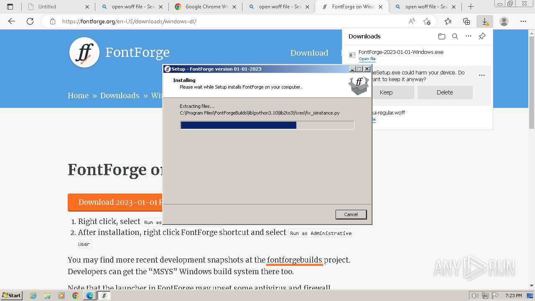
Task: Delete the flagged Setup.exe download
Action: [x=445, y=92]
